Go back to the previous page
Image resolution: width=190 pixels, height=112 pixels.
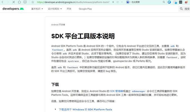coord(3,2)
